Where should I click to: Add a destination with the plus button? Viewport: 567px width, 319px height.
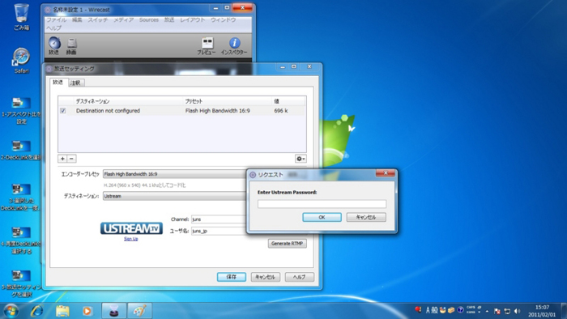[62, 159]
